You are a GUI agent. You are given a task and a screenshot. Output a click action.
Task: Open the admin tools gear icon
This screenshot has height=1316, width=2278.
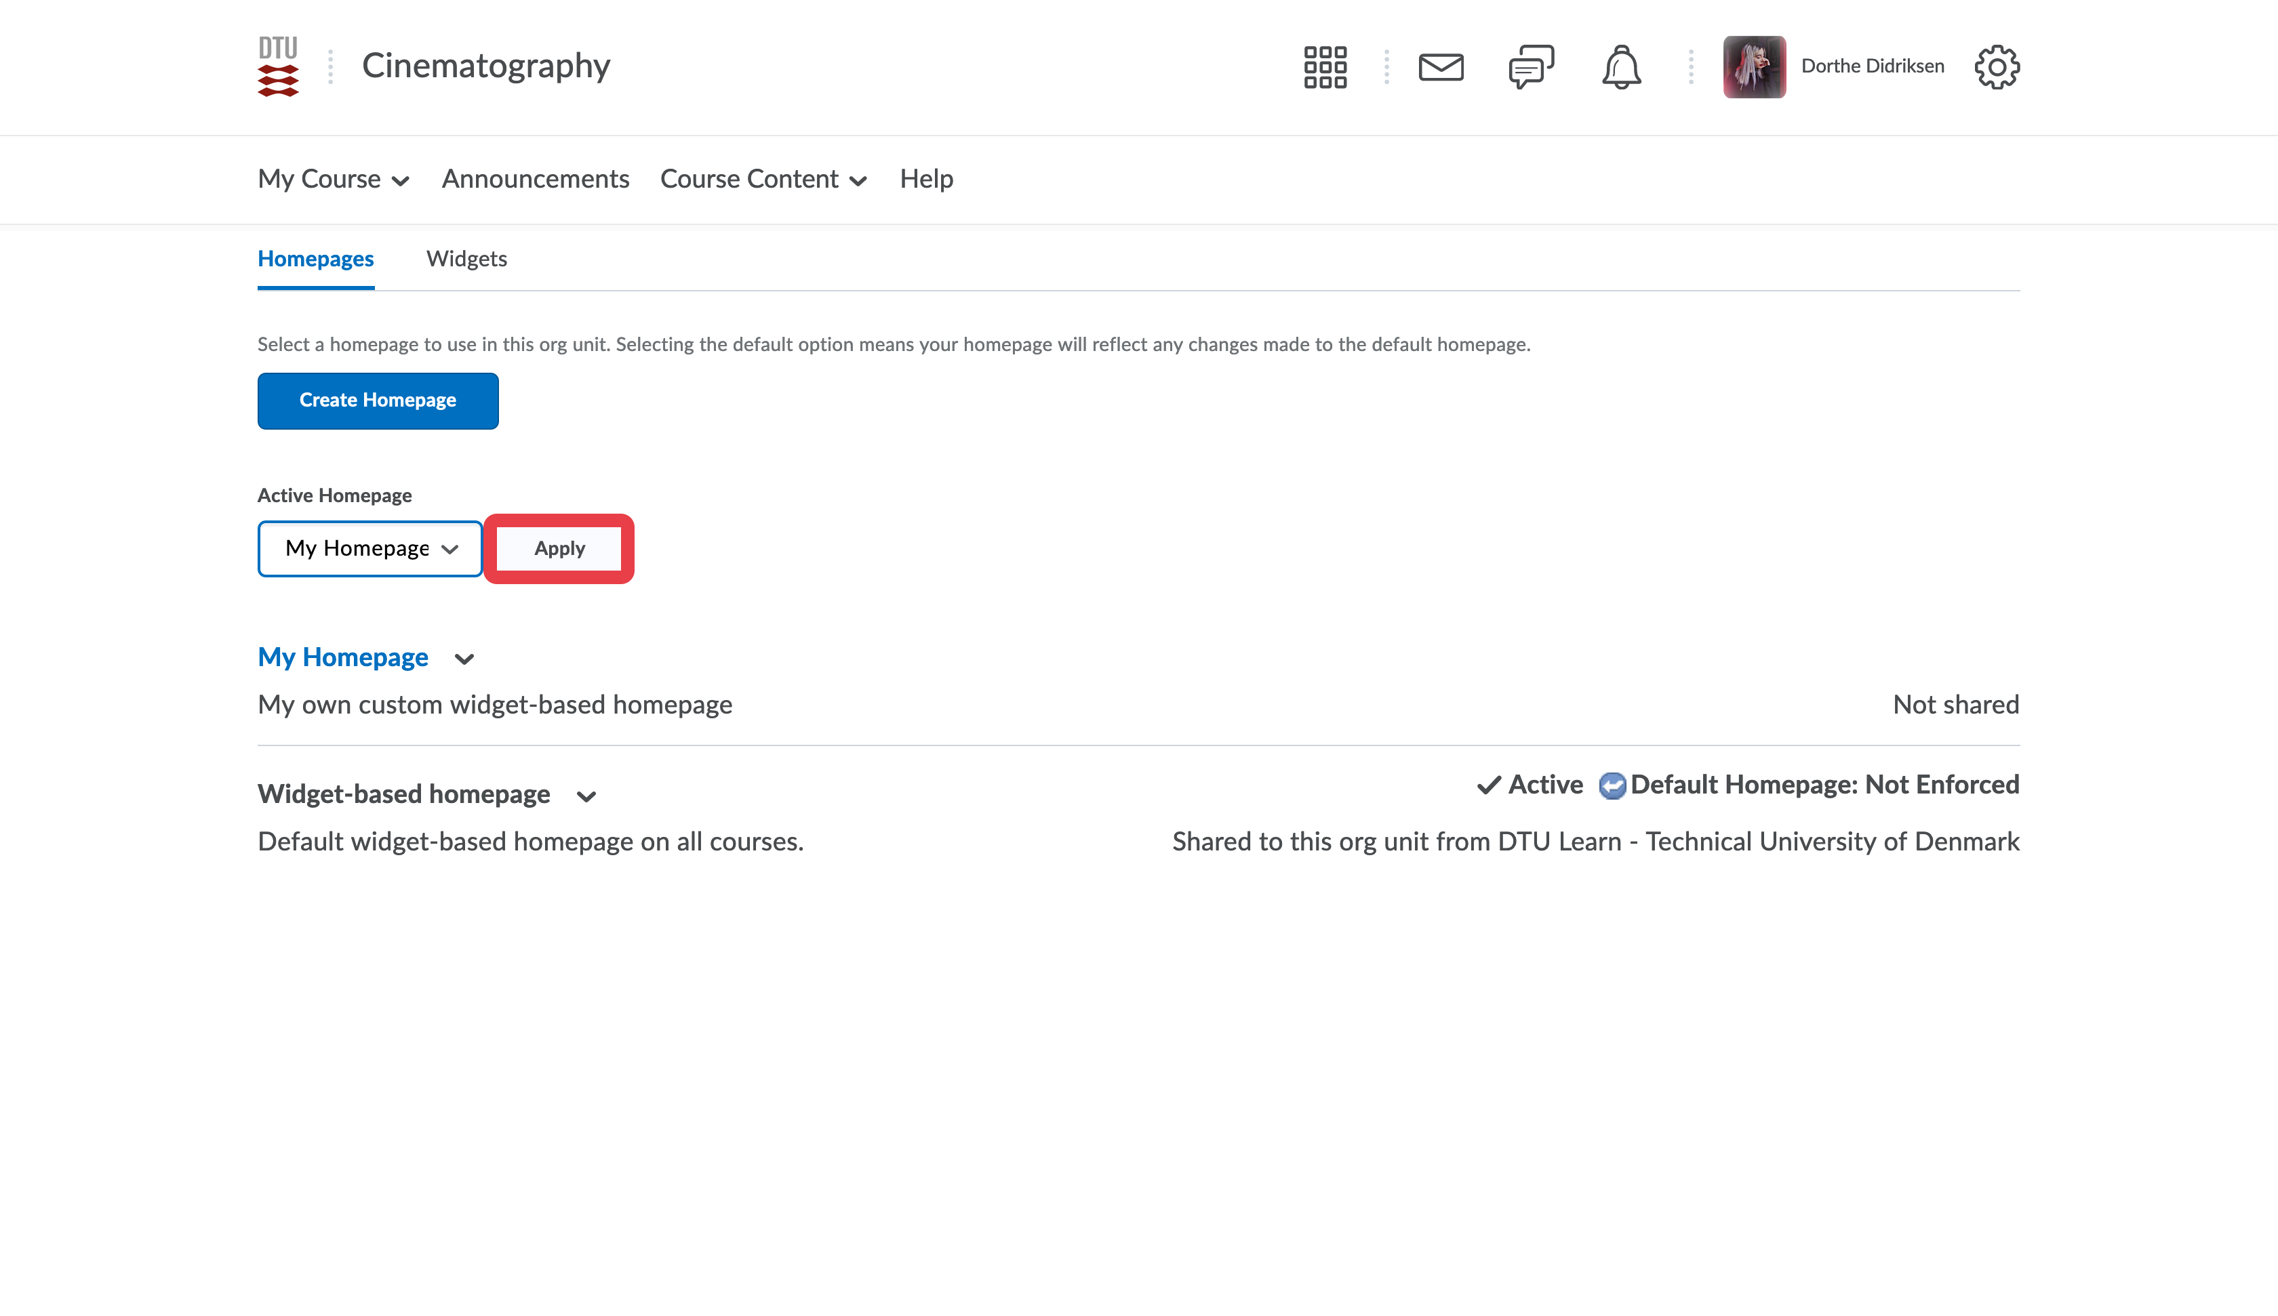[1996, 67]
